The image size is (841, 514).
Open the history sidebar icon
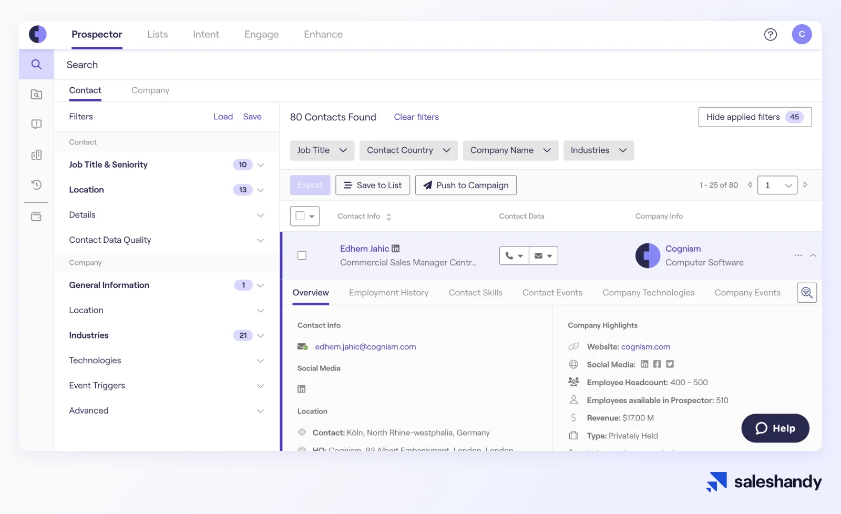click(36, 184)
